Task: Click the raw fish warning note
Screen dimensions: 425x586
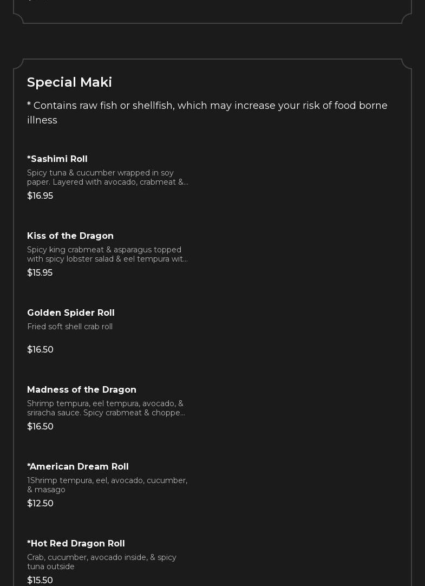Action: click(x=207, y=113)
